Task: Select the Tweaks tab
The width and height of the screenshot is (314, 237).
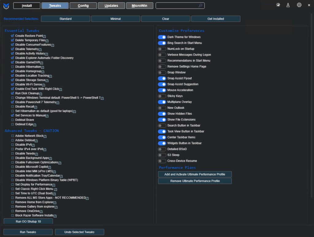Action: tap(55, 6)
